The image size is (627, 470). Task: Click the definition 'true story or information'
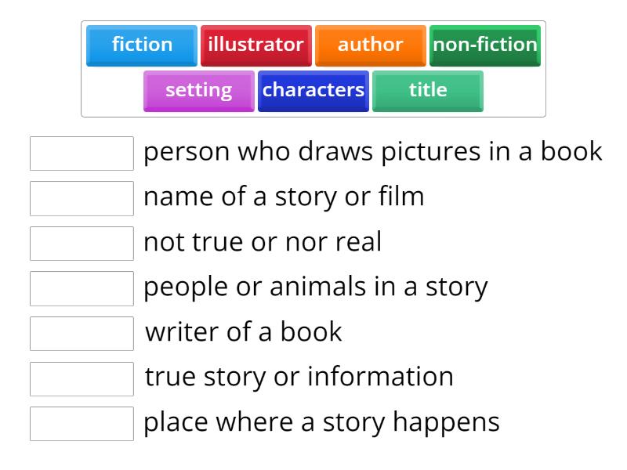(x=298, y=377)
